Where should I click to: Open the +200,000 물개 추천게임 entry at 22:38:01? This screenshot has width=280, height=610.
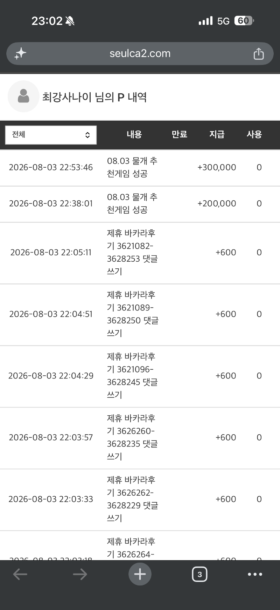tap(140, 204)
